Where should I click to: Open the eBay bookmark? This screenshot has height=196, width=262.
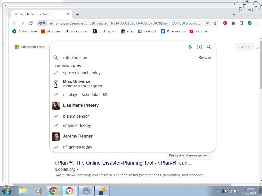127,31
